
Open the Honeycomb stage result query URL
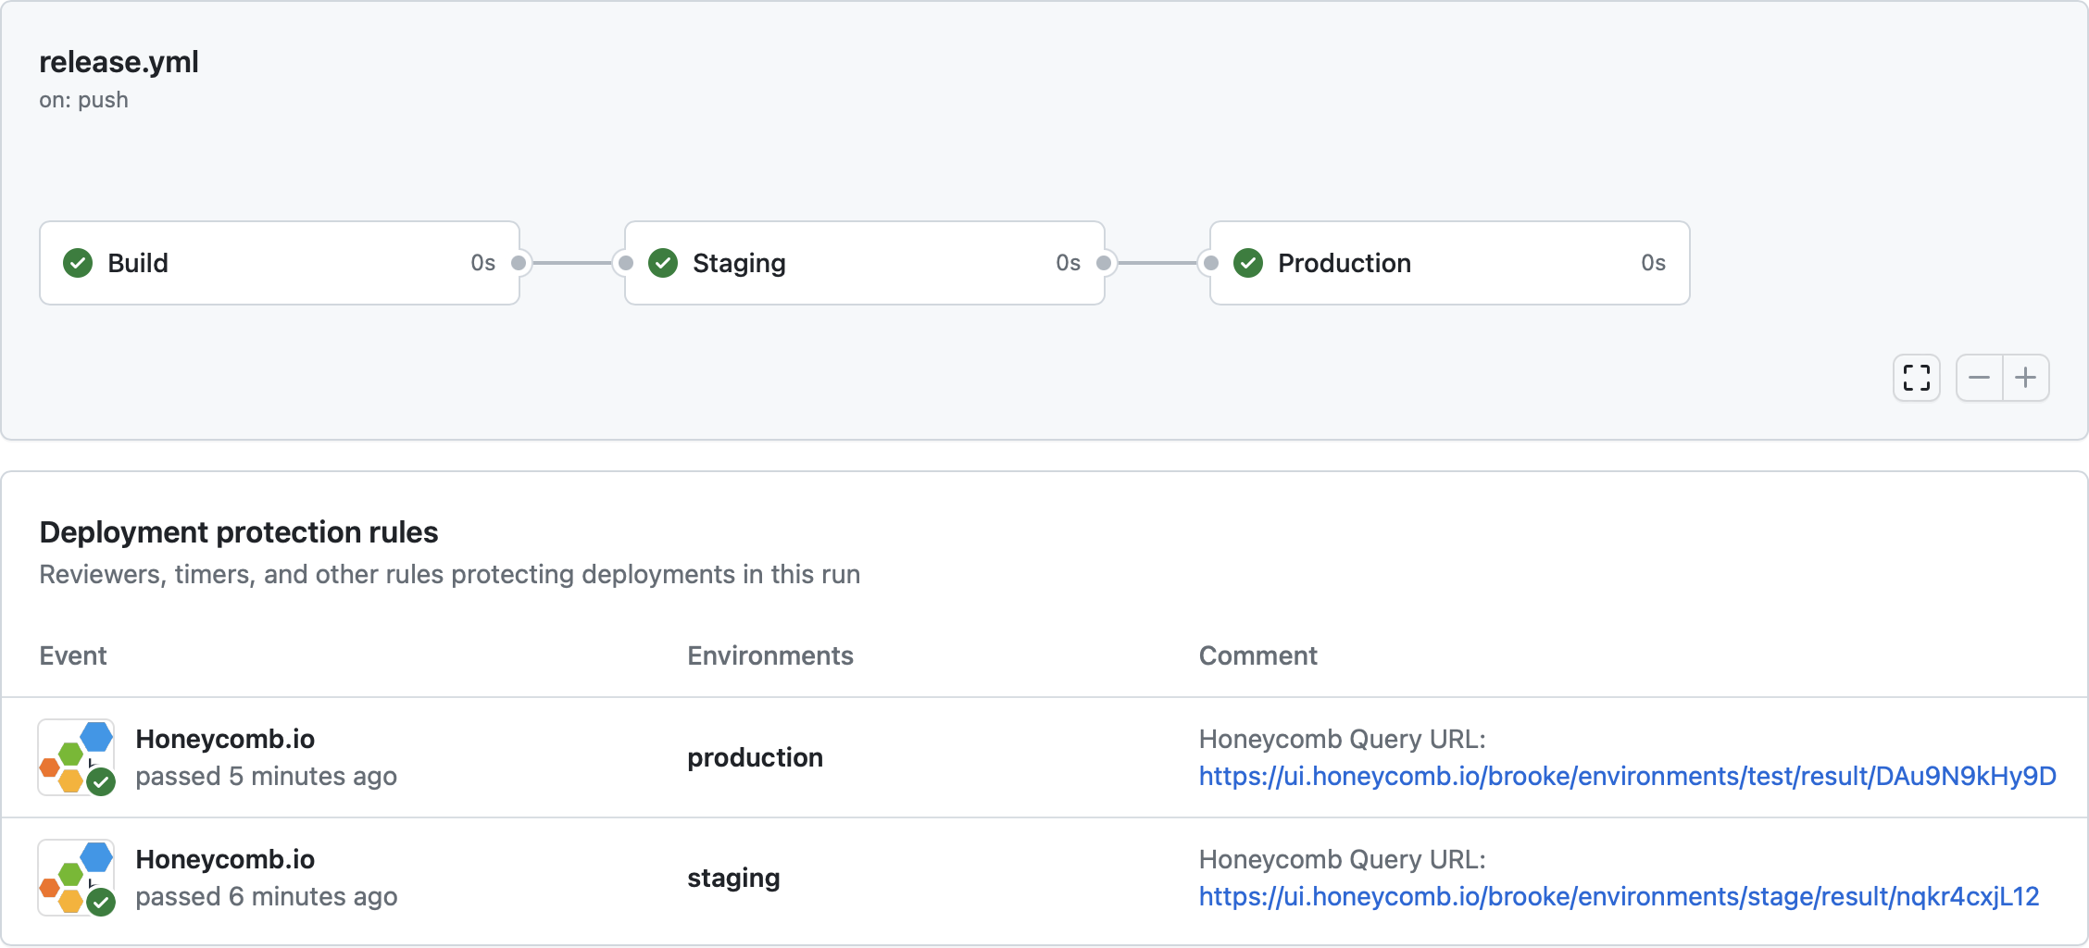pyautogui.click(x=1619, y=896)
